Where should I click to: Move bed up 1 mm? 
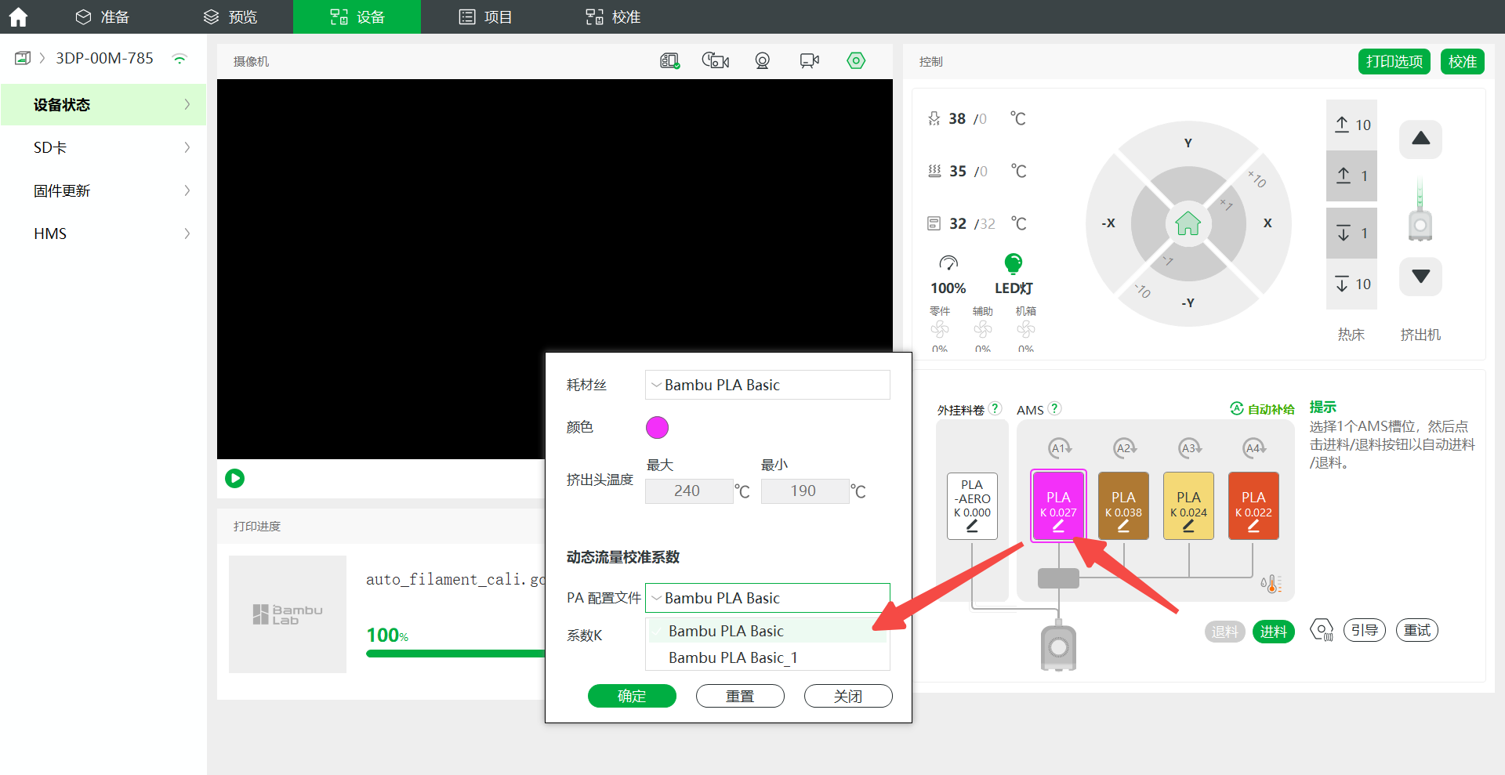pos(1351,176)
